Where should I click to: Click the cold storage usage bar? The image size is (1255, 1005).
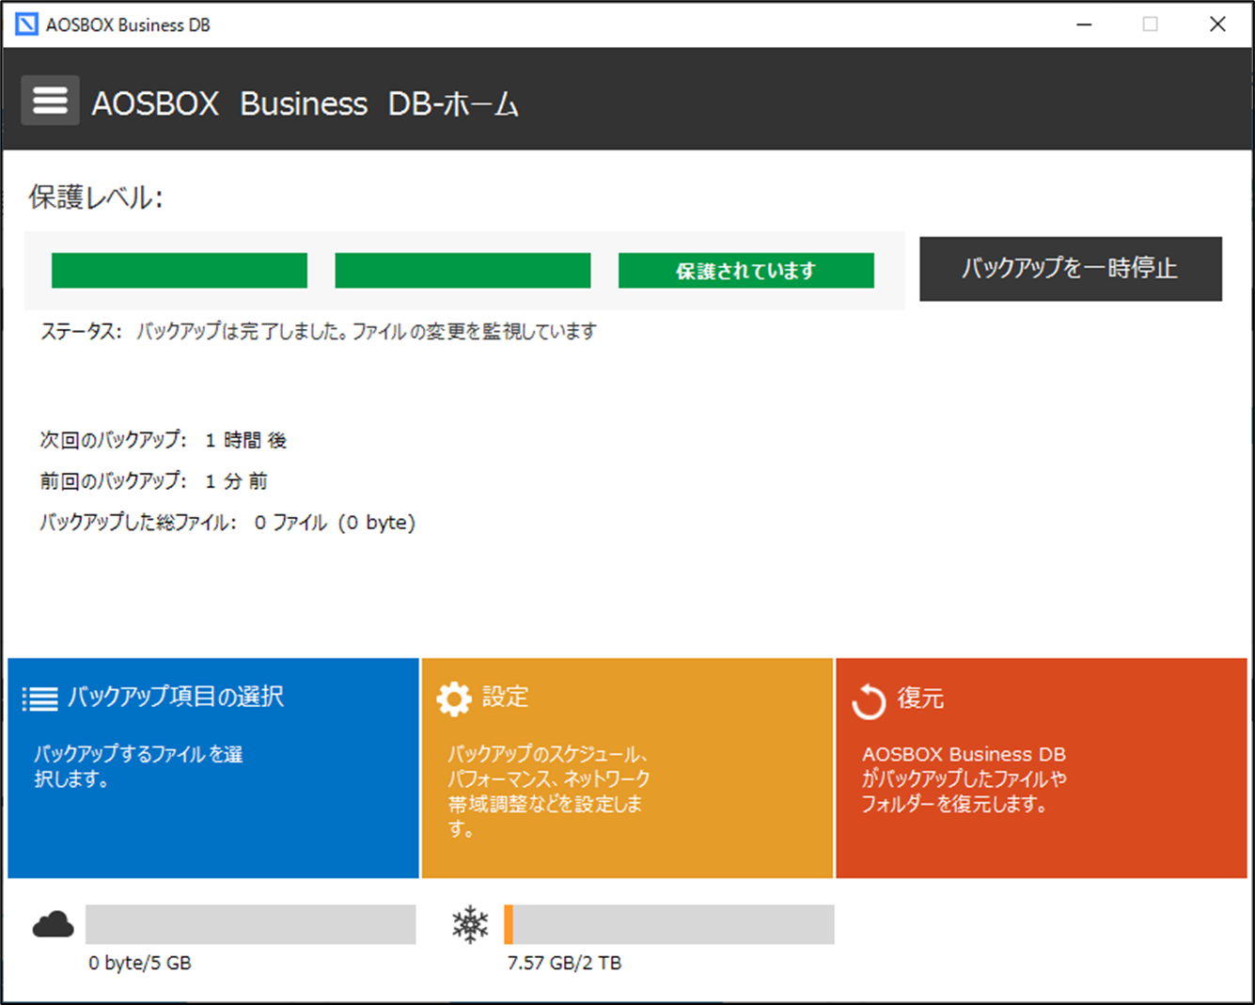coord(669,924)
